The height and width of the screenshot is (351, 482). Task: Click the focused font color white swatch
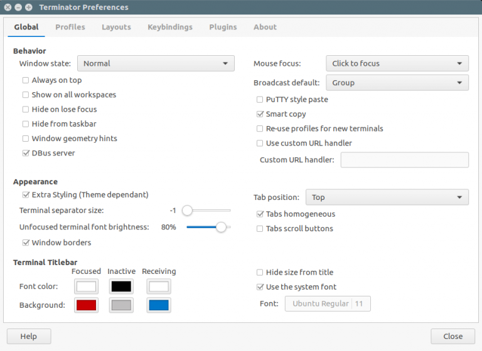coord(86,286)
